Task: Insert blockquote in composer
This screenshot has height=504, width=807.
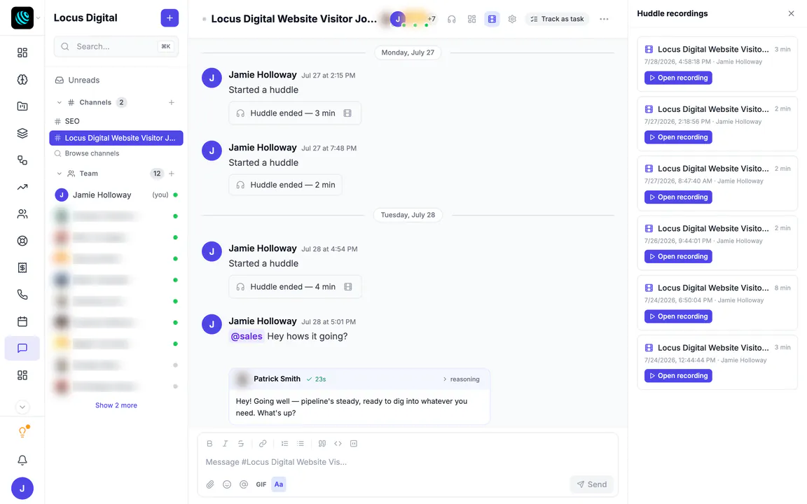Action: 322,443
